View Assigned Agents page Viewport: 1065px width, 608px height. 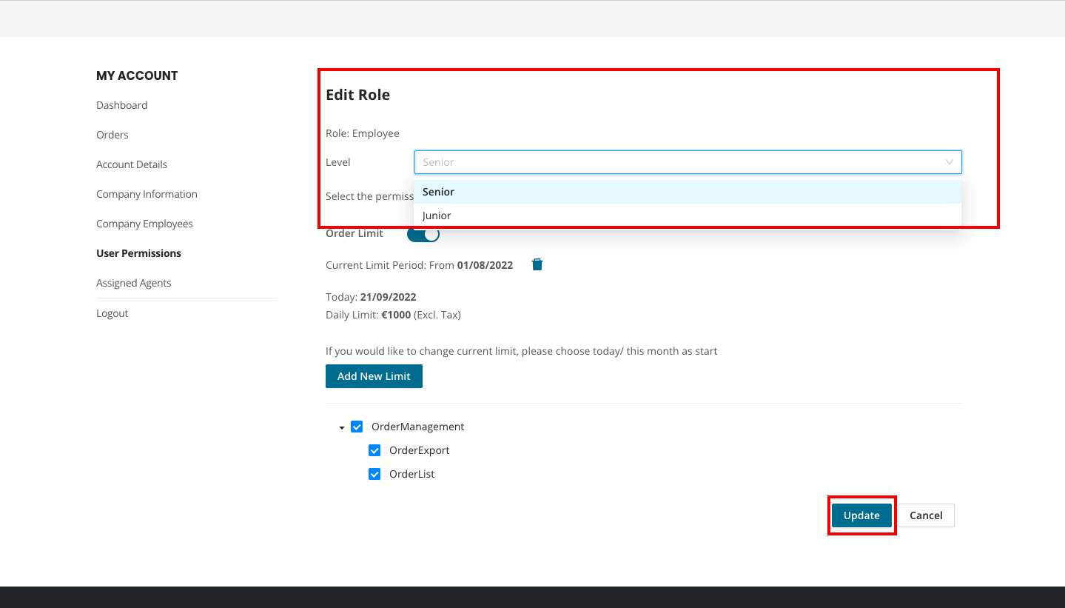click(133, 283)
